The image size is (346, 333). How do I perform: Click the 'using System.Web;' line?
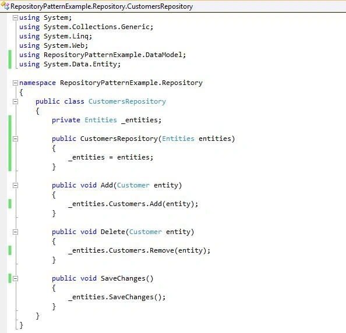point(54,45)
